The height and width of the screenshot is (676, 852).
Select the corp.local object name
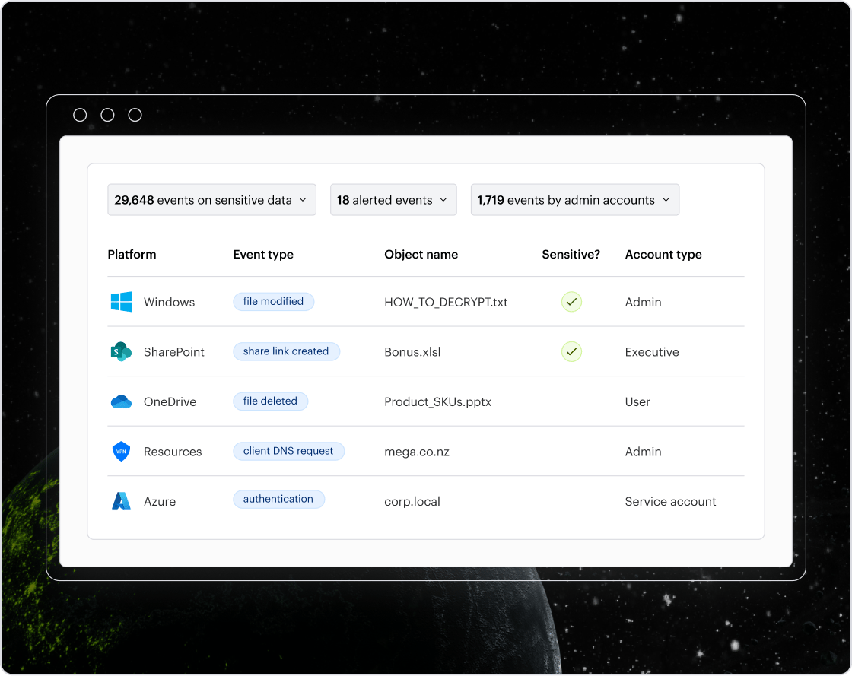tap(412, 501)
